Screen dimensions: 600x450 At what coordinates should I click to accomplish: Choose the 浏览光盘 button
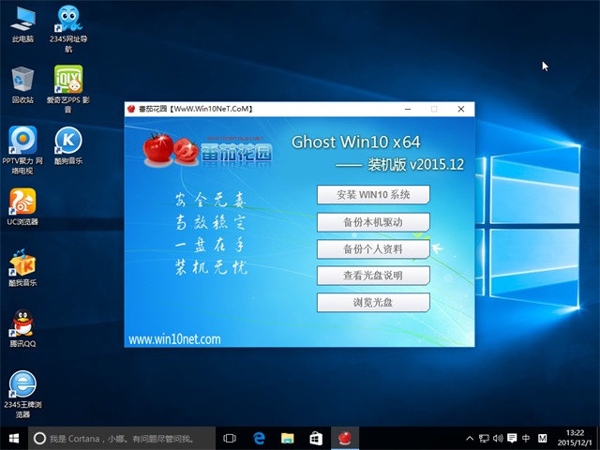[x=373, y=303]
